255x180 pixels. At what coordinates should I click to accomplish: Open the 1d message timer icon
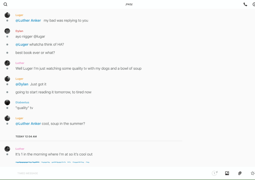pos(214,173)
